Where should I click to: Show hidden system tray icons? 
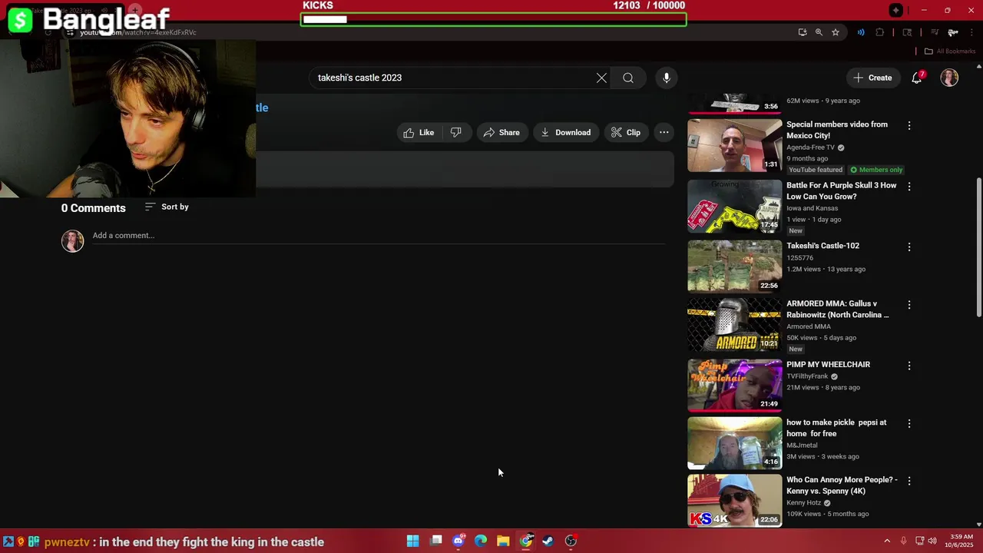(887, 541)
